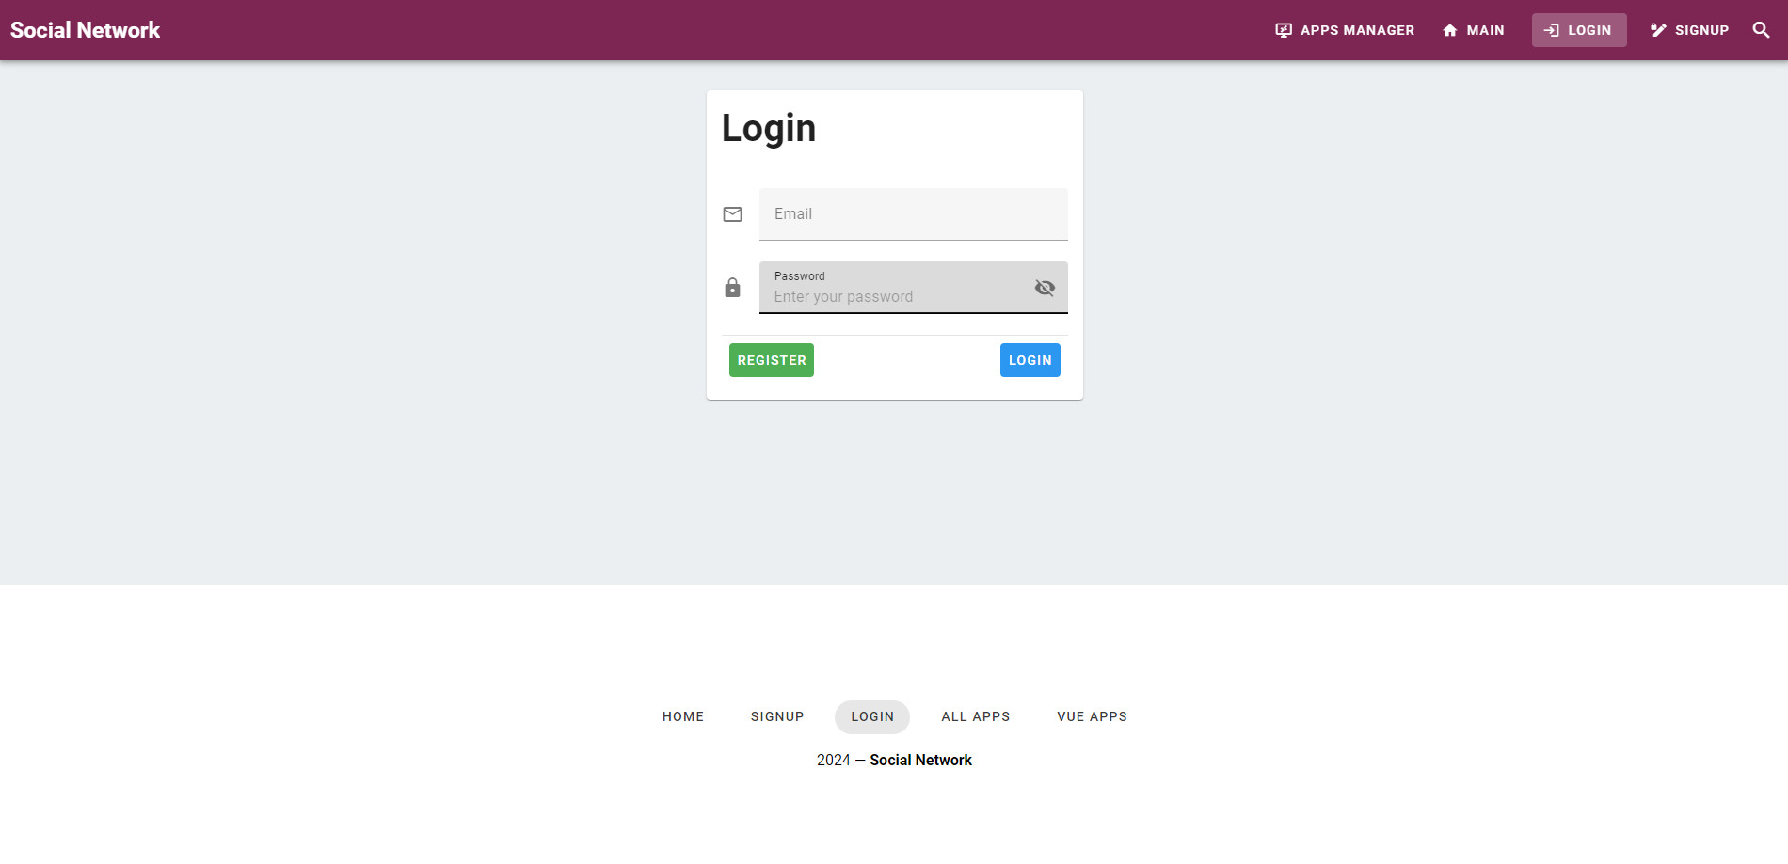This screenshot has height=864, width=1788.
Task: Visit the ALL APPS page
Action: tap(975, 716)
